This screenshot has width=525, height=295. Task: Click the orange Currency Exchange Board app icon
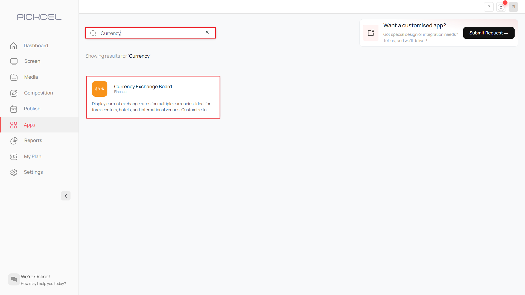[x=100, y=88]
